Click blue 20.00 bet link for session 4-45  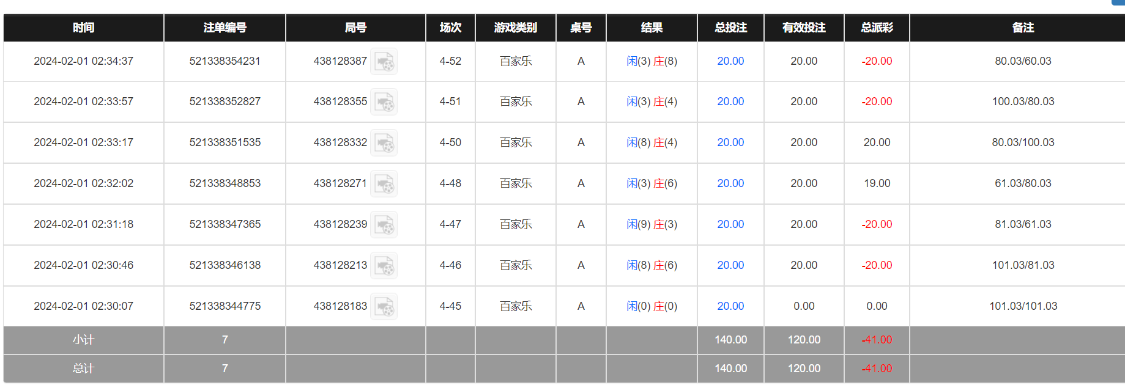pyautogui.click(x=730, y=306)
